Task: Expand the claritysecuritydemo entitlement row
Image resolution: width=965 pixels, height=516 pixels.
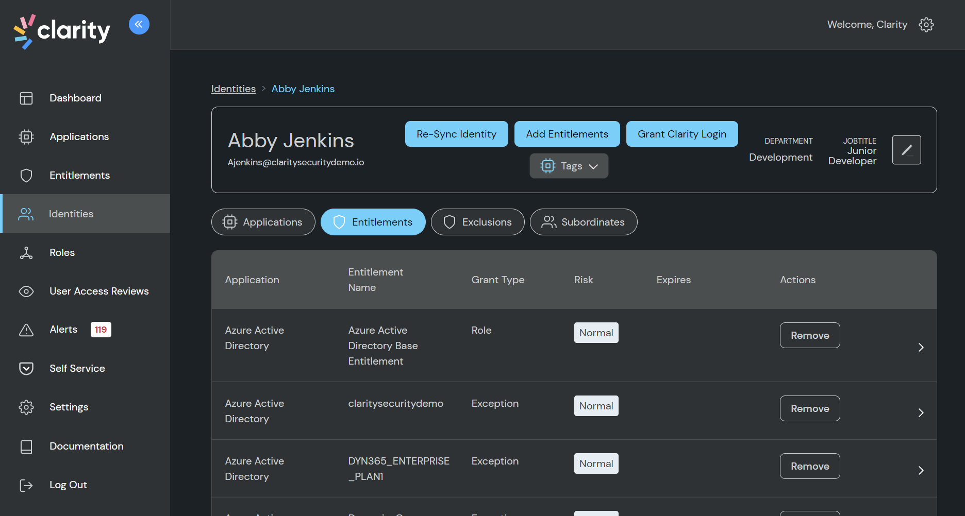Action: click(921, 412)
